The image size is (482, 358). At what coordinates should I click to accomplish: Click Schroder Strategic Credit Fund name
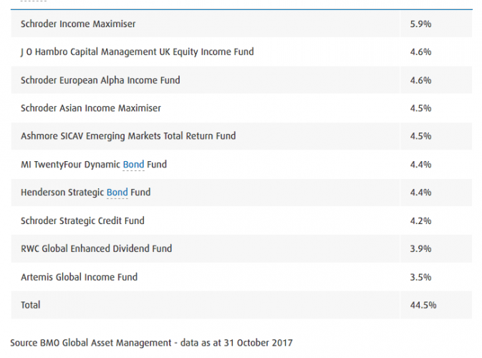(82, 221)
